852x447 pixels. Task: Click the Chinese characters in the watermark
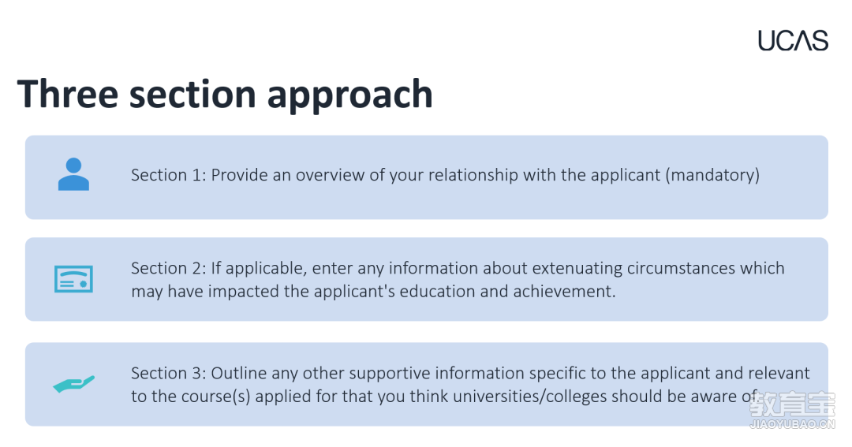pos(793,404)
